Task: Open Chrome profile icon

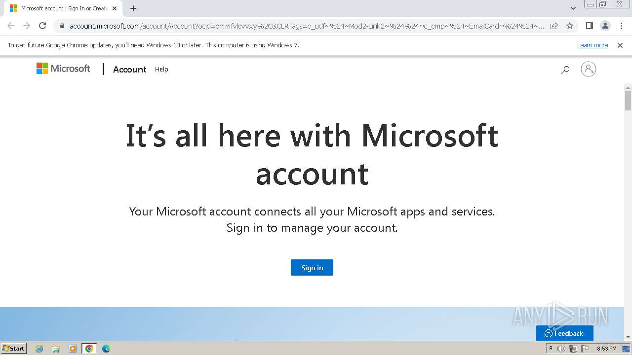Action: (x=605, y=26)
